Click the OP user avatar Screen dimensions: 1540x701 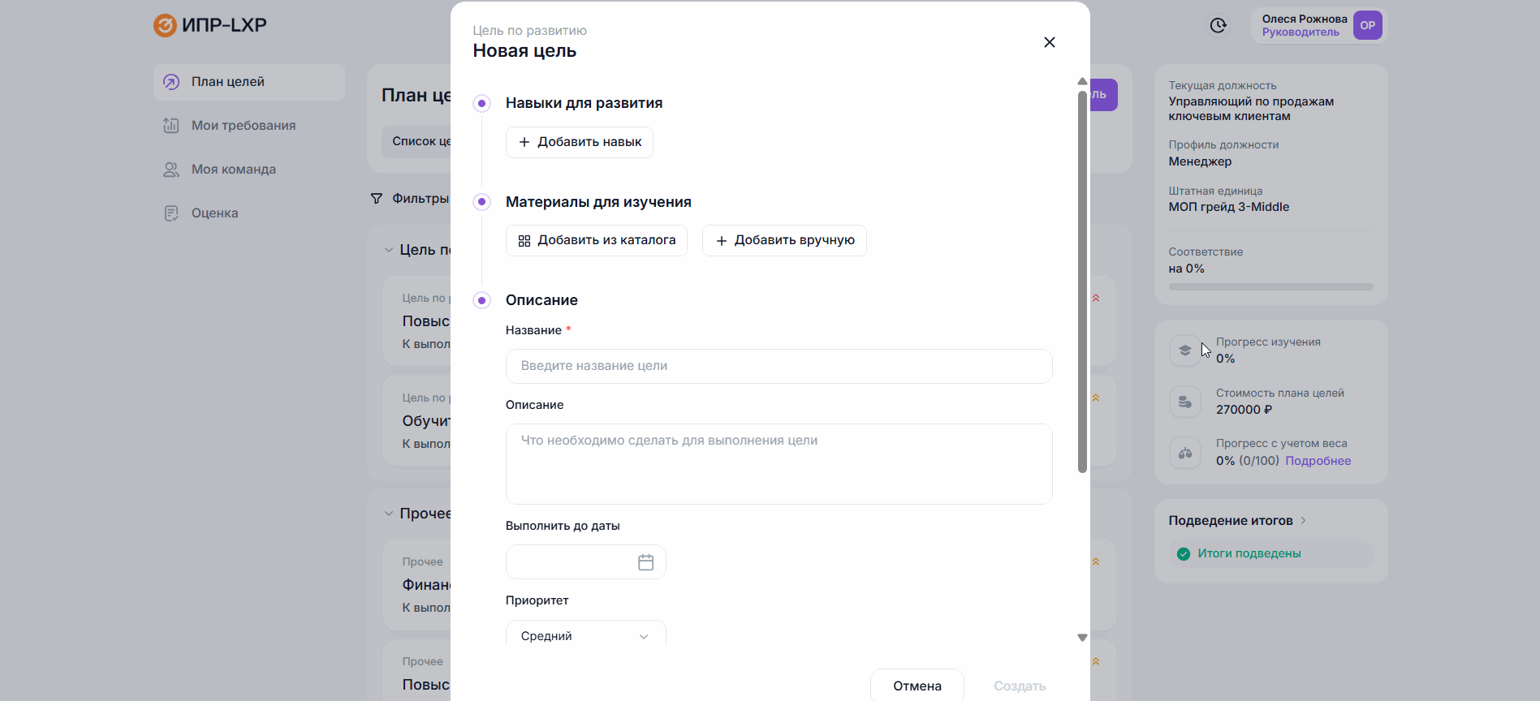(x=1367, y=26)
